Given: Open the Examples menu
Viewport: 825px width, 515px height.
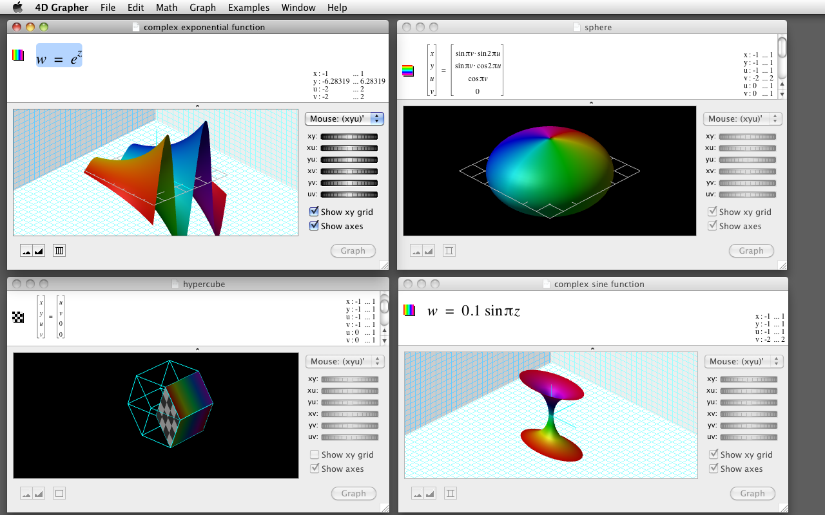Looking at the screenshot, I should pyautogui.click(x=249, y=8).
